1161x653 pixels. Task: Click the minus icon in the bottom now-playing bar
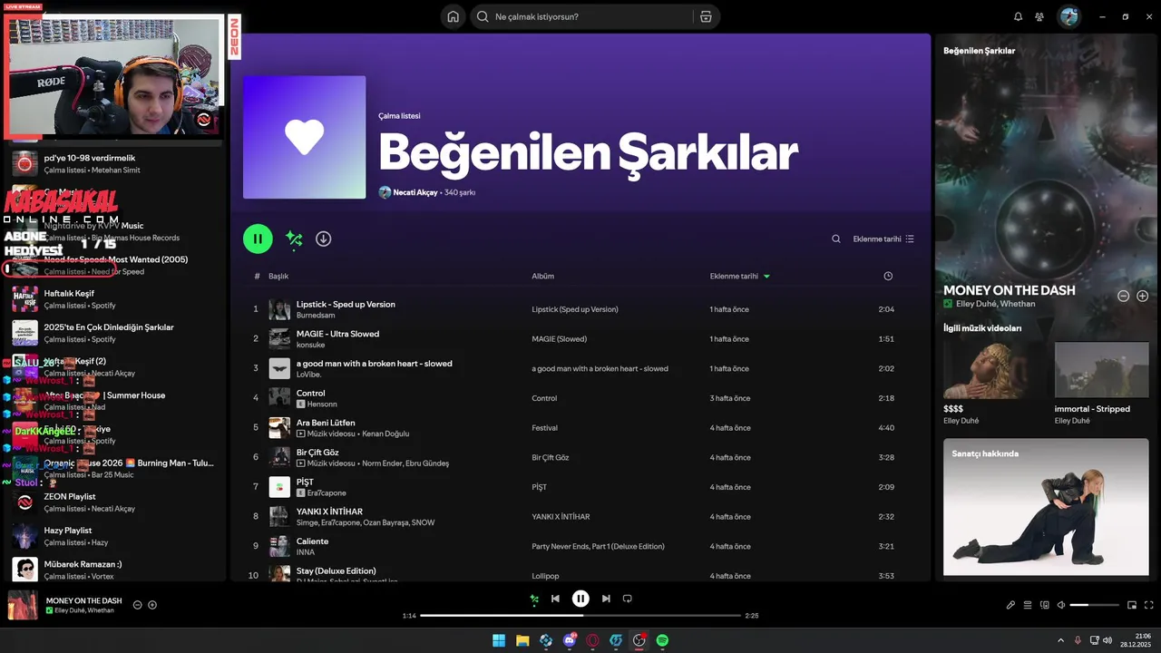138,605
